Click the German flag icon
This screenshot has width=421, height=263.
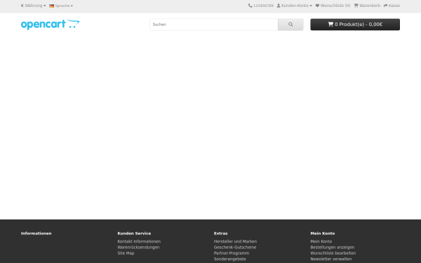point(51,6)
